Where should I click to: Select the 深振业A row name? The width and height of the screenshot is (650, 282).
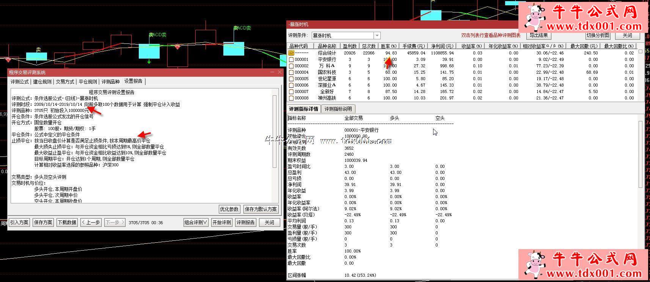(x=327, y=85)
